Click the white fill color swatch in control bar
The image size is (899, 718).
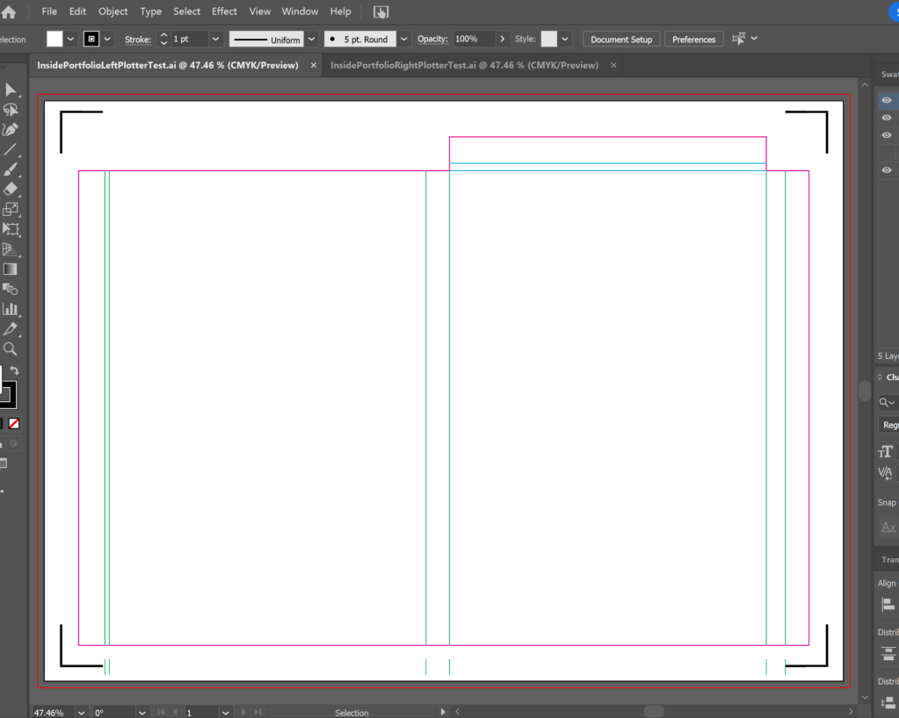click(x=54, y=39)
